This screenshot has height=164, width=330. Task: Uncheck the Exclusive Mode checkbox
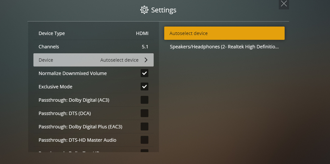click(x=144, y=87)
